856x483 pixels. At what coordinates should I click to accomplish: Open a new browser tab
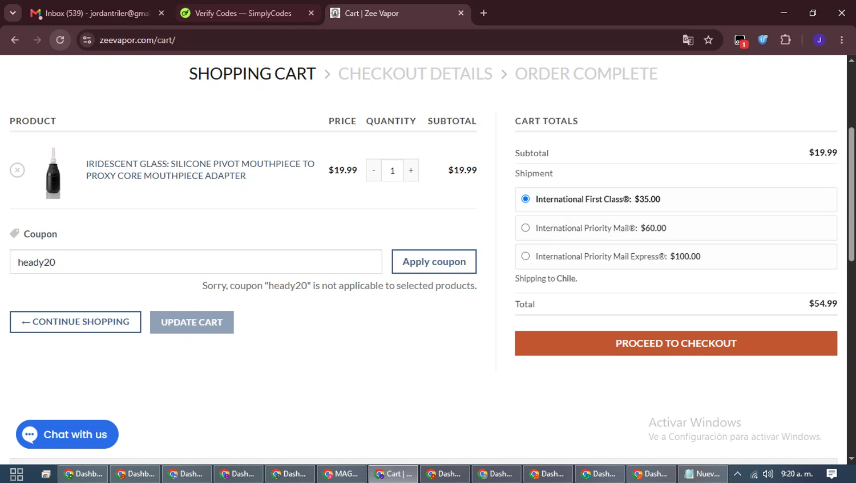coord(483,13)
